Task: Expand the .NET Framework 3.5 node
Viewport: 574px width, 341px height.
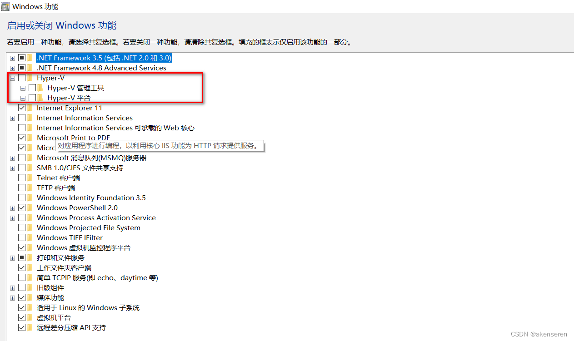Action: [12, 59]
